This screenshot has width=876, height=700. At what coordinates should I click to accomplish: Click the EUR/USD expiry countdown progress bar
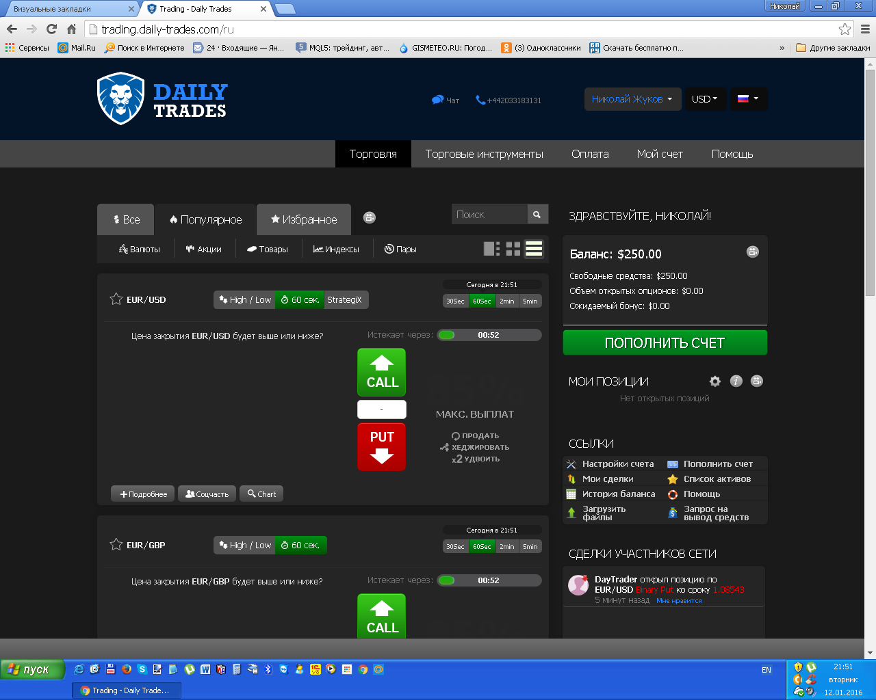[489, 335]
